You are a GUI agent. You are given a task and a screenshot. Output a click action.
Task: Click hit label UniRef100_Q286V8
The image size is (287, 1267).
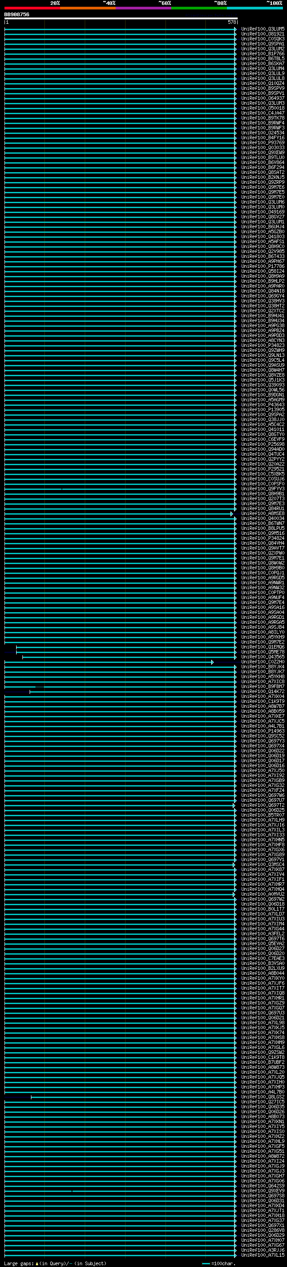(262, 1231)
